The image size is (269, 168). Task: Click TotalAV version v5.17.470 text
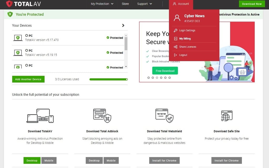tap(42, 40)
